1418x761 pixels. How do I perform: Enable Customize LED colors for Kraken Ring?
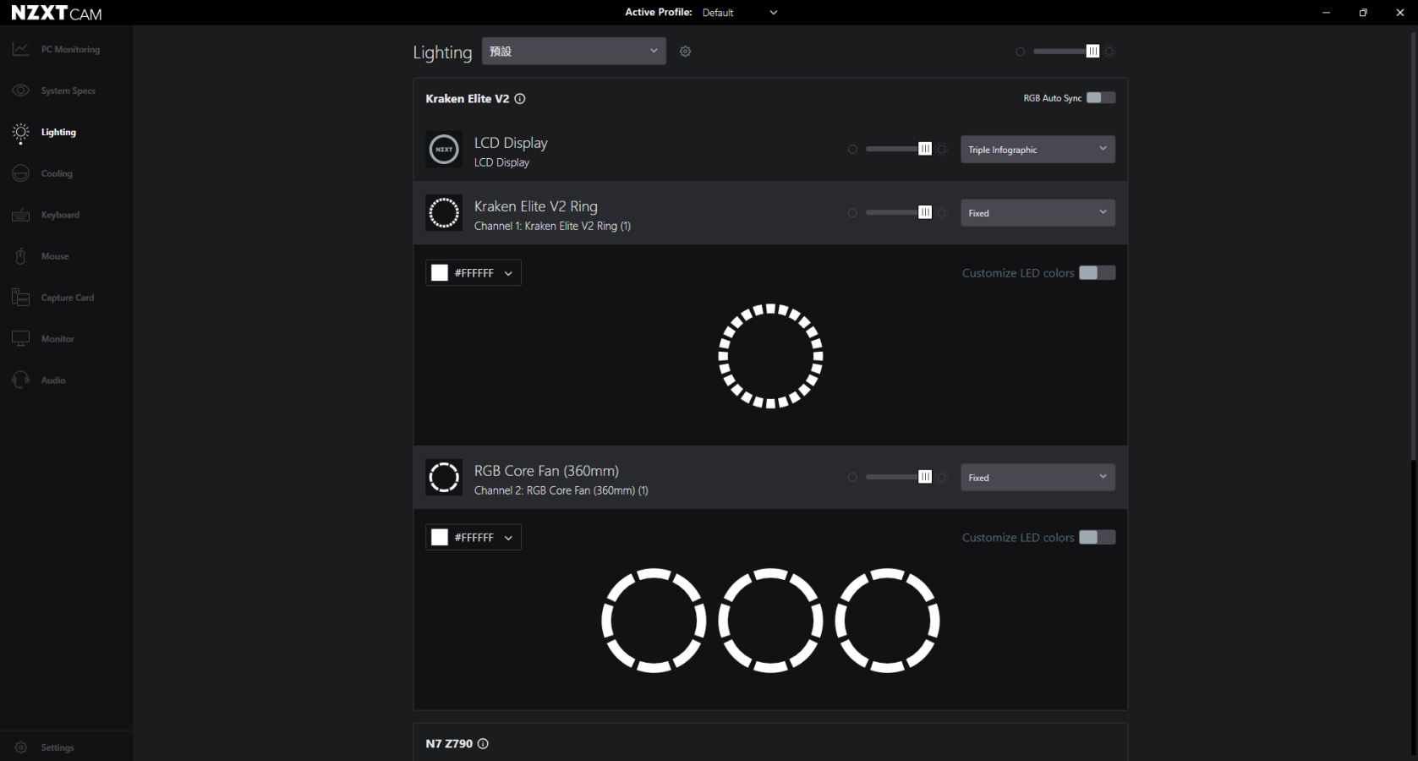coord(1097,273)
